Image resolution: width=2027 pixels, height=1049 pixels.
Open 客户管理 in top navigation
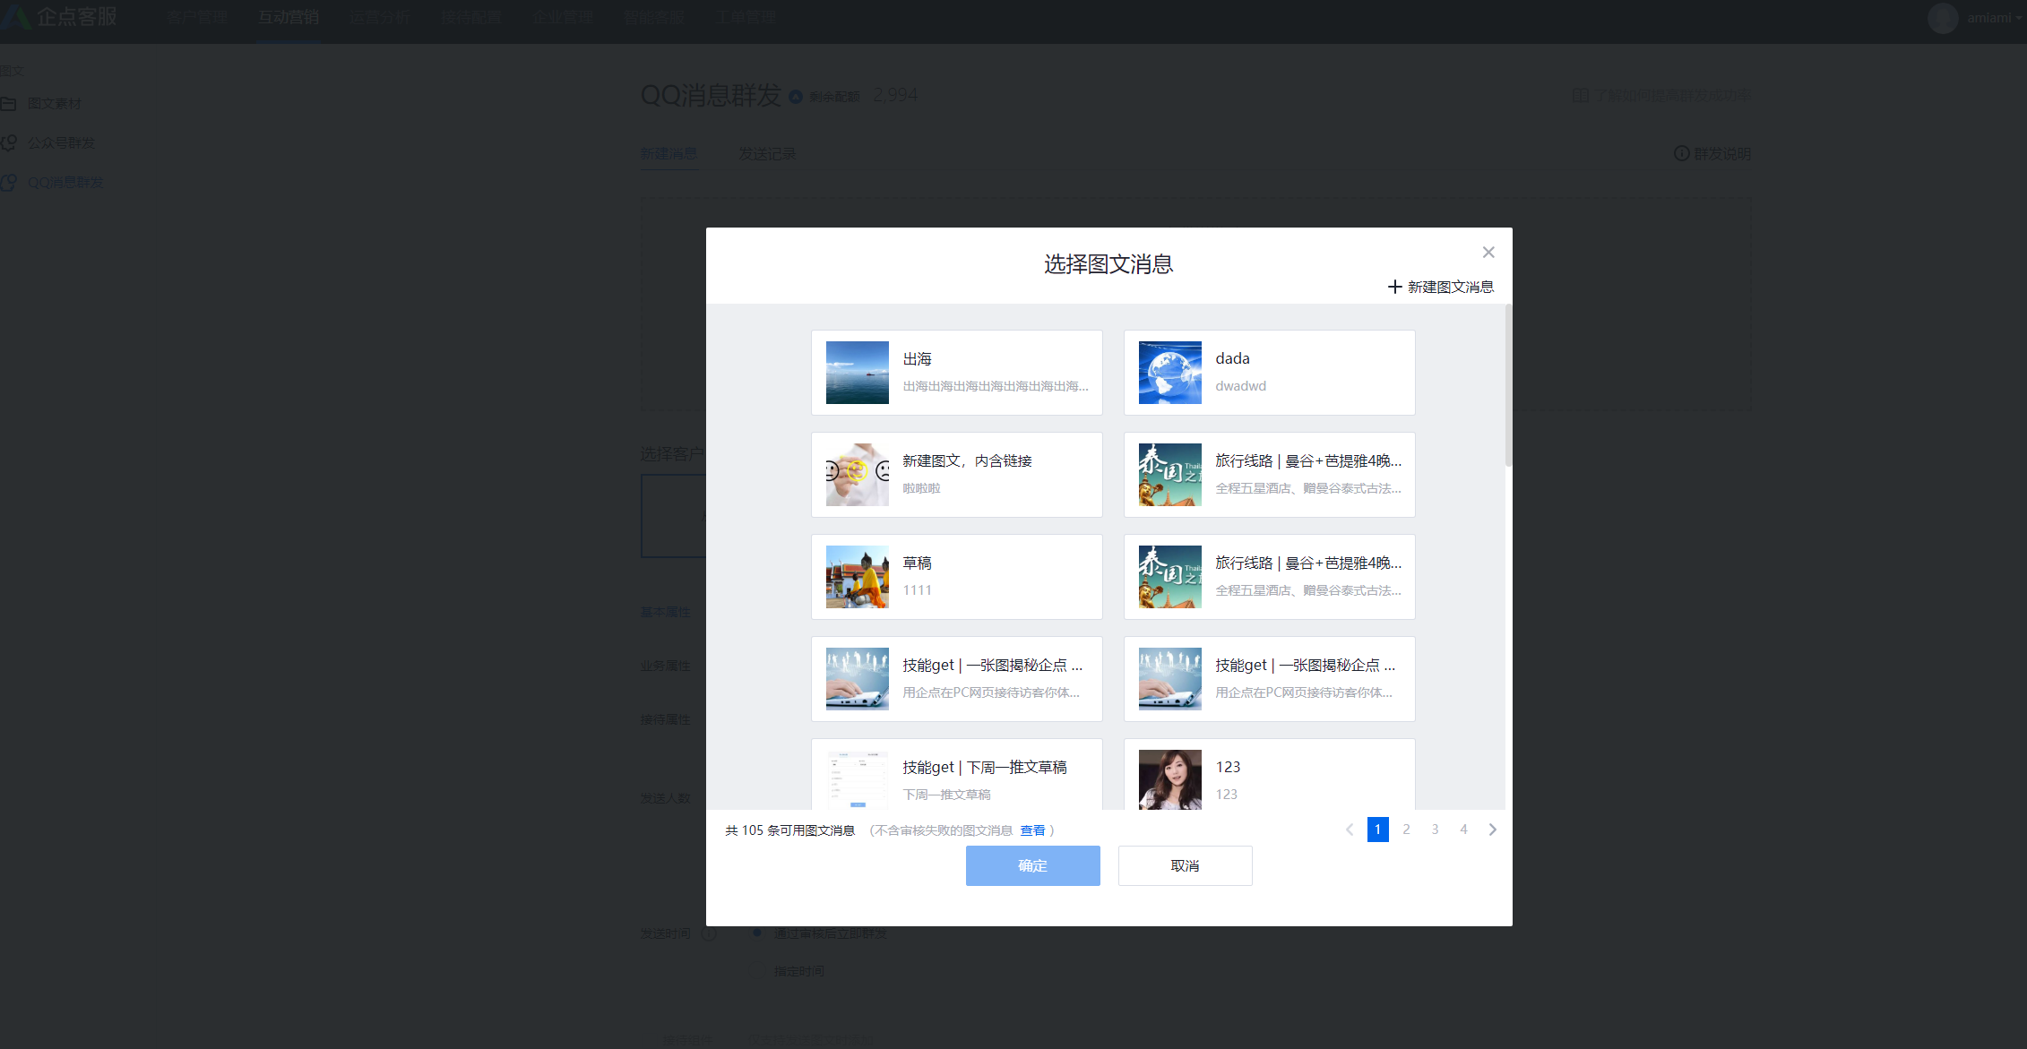tap(197, 17)
